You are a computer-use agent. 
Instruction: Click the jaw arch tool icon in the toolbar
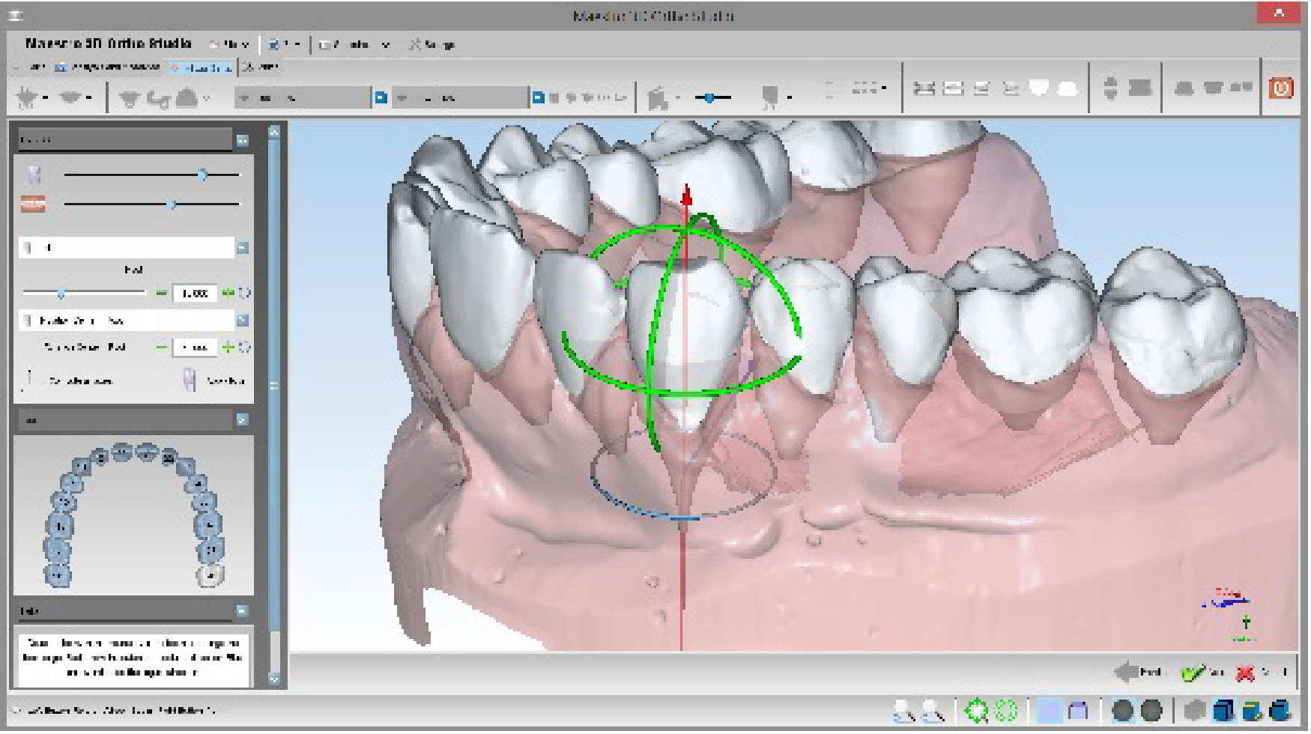pyautogui.click(x=71, y=97)
